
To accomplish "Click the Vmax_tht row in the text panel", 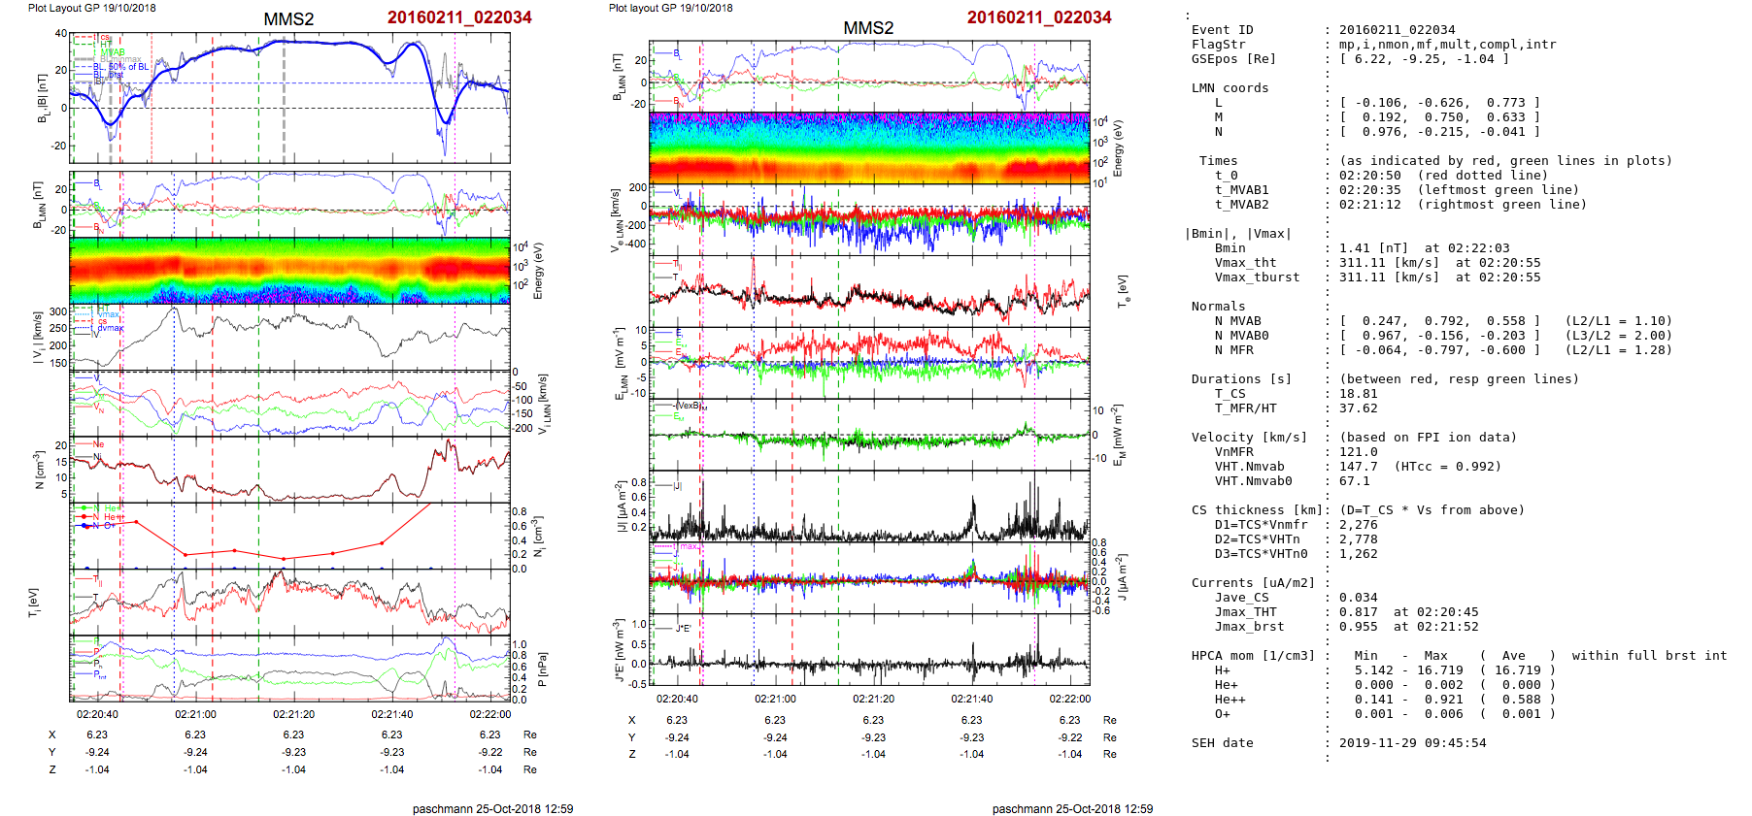I will pyautogui.click(x=1245, y=263).
